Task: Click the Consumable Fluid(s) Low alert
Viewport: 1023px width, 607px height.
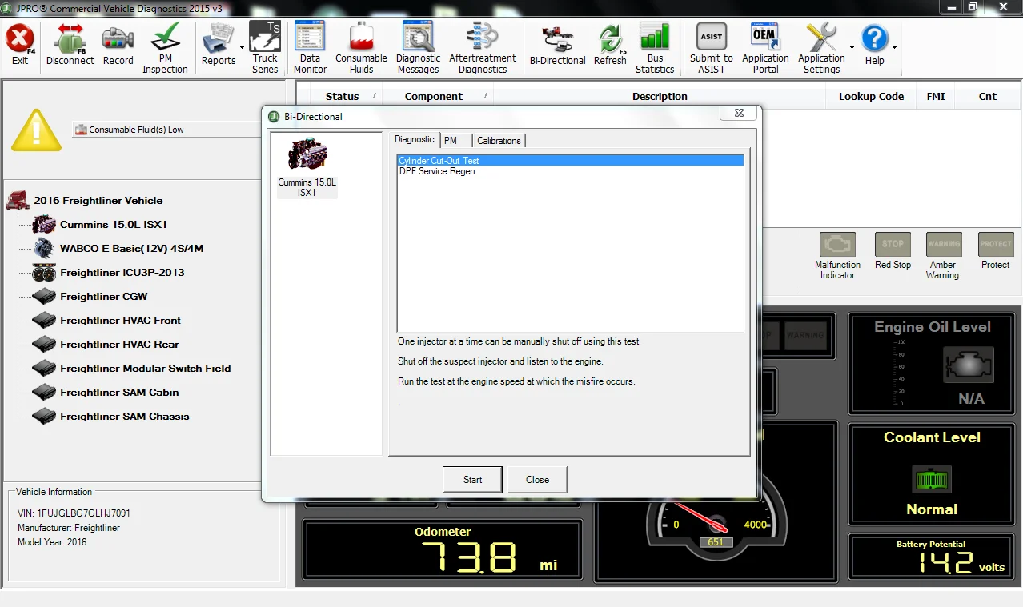Action: [x=166, y=130]
